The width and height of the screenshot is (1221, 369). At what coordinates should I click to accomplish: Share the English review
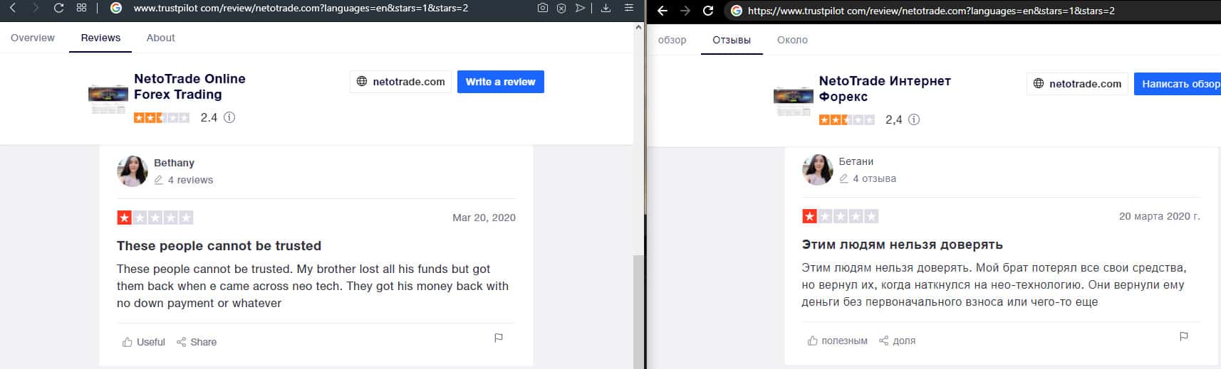197,342
